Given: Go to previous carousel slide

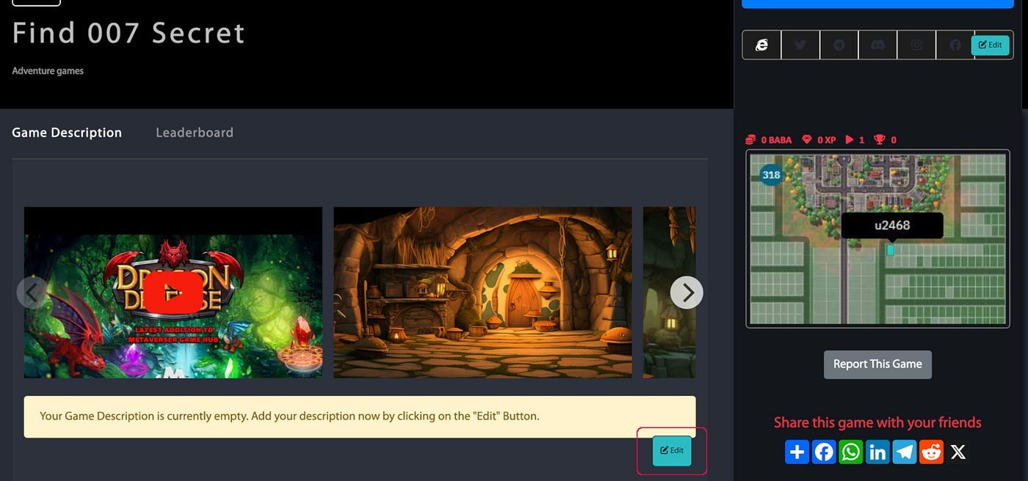Looking at the screenshot, I should [x=32, y=293].
